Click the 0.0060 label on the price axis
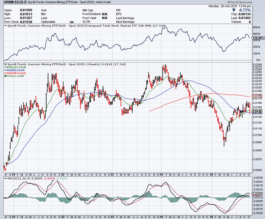Viewport: 265px width, 219px height. pyautogui.click(x=257, y=170)
